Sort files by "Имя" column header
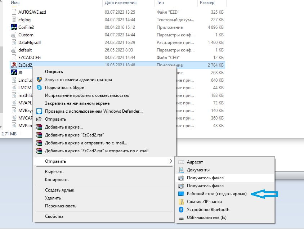Image resolution: width=304 pixels, height=229 pixels. point(15,3)
